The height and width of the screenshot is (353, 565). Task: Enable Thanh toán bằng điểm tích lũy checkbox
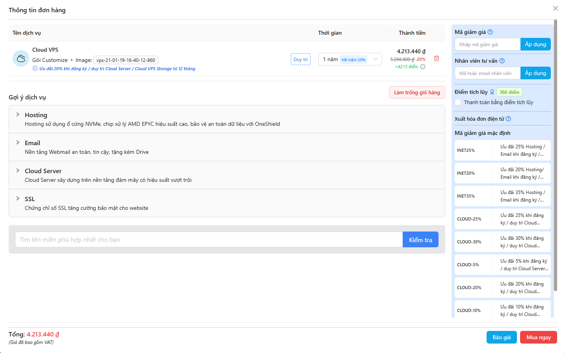click(x=458, y=102)
